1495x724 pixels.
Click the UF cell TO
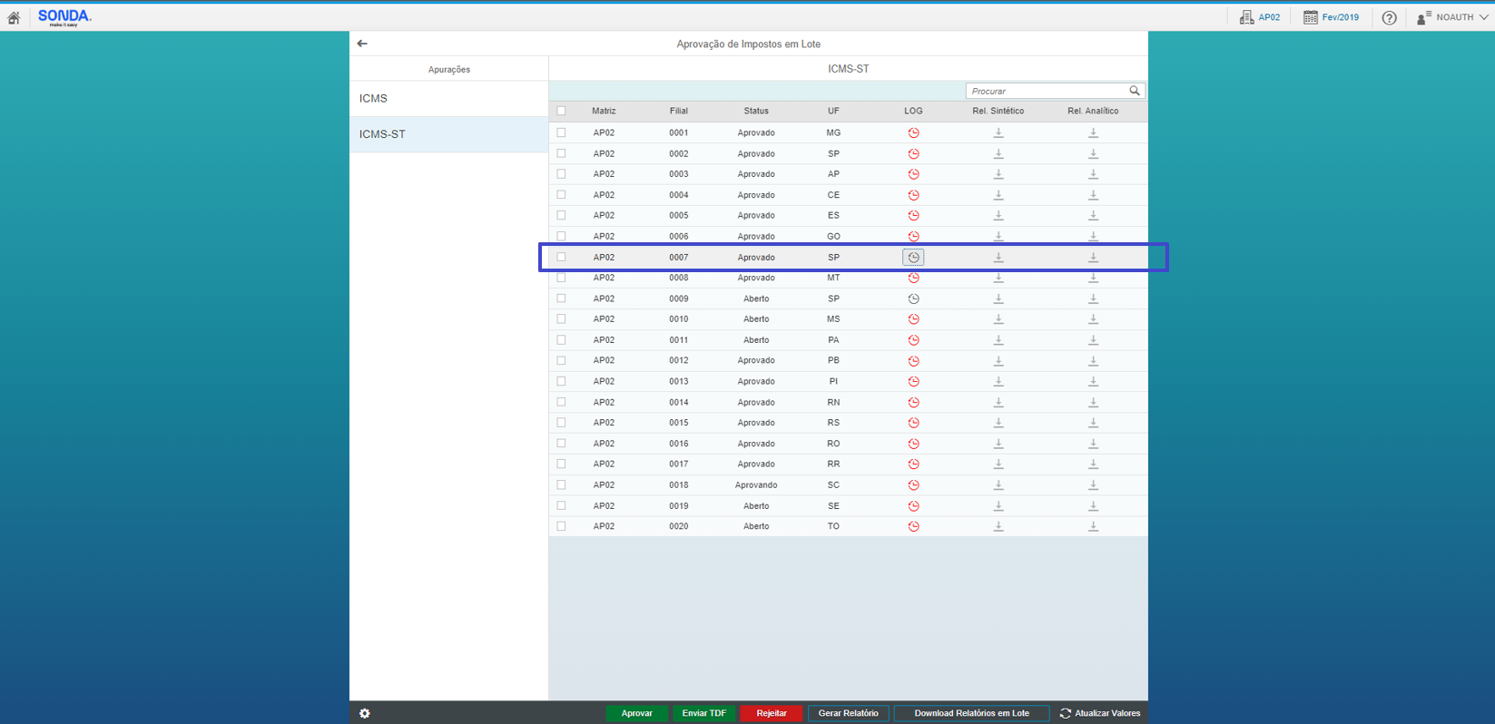(x=833, y=526)
